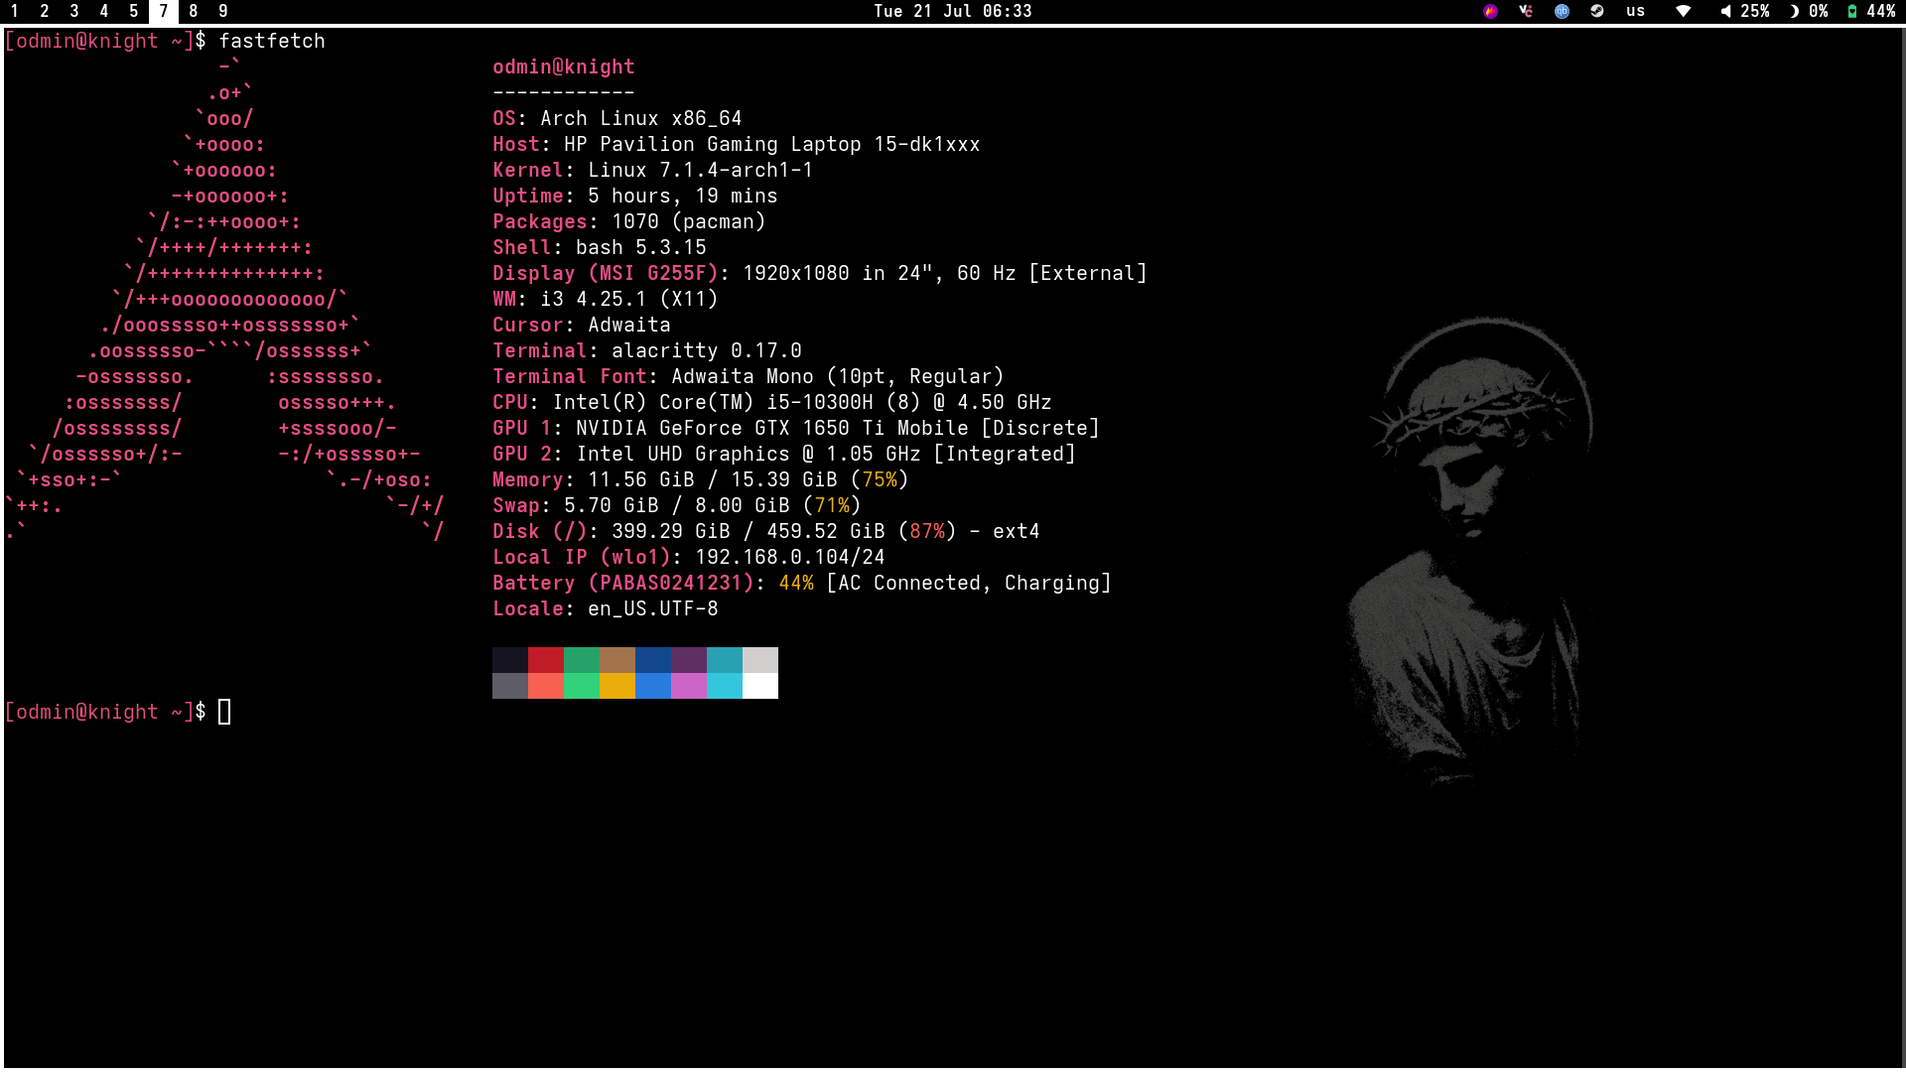Switch to workspace 3

pyautogui.click(x=74, y=11)
